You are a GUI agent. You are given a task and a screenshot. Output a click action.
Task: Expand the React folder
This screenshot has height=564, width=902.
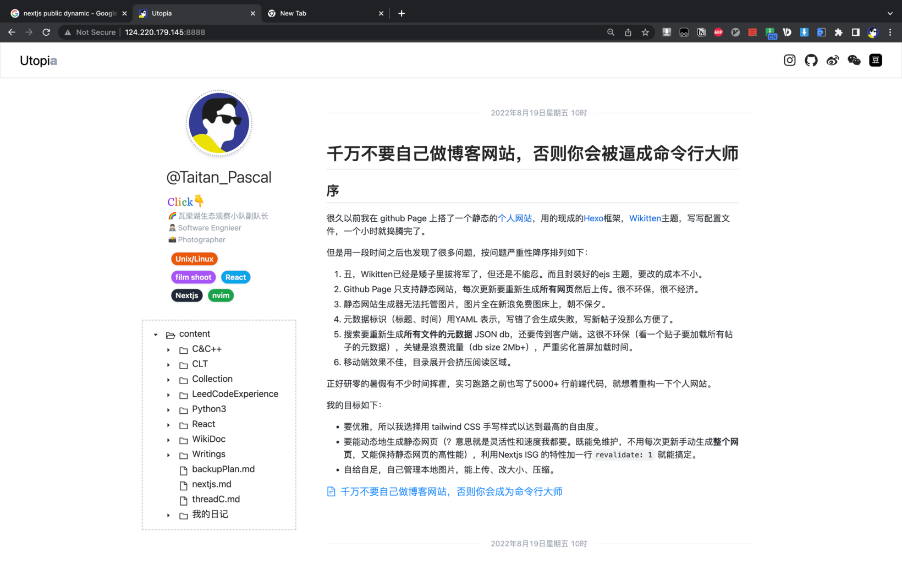tap(168, 425)
